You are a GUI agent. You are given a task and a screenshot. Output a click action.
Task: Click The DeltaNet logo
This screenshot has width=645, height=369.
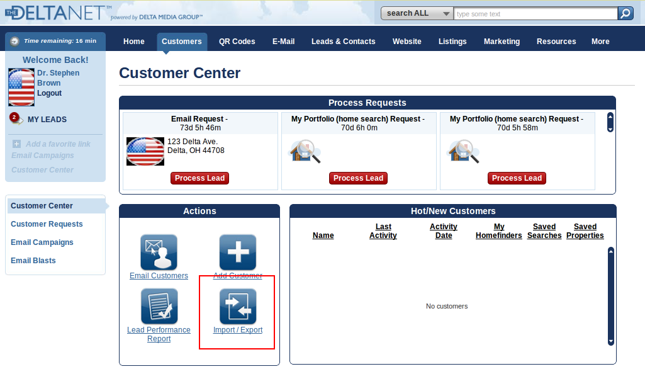(59, 13)
